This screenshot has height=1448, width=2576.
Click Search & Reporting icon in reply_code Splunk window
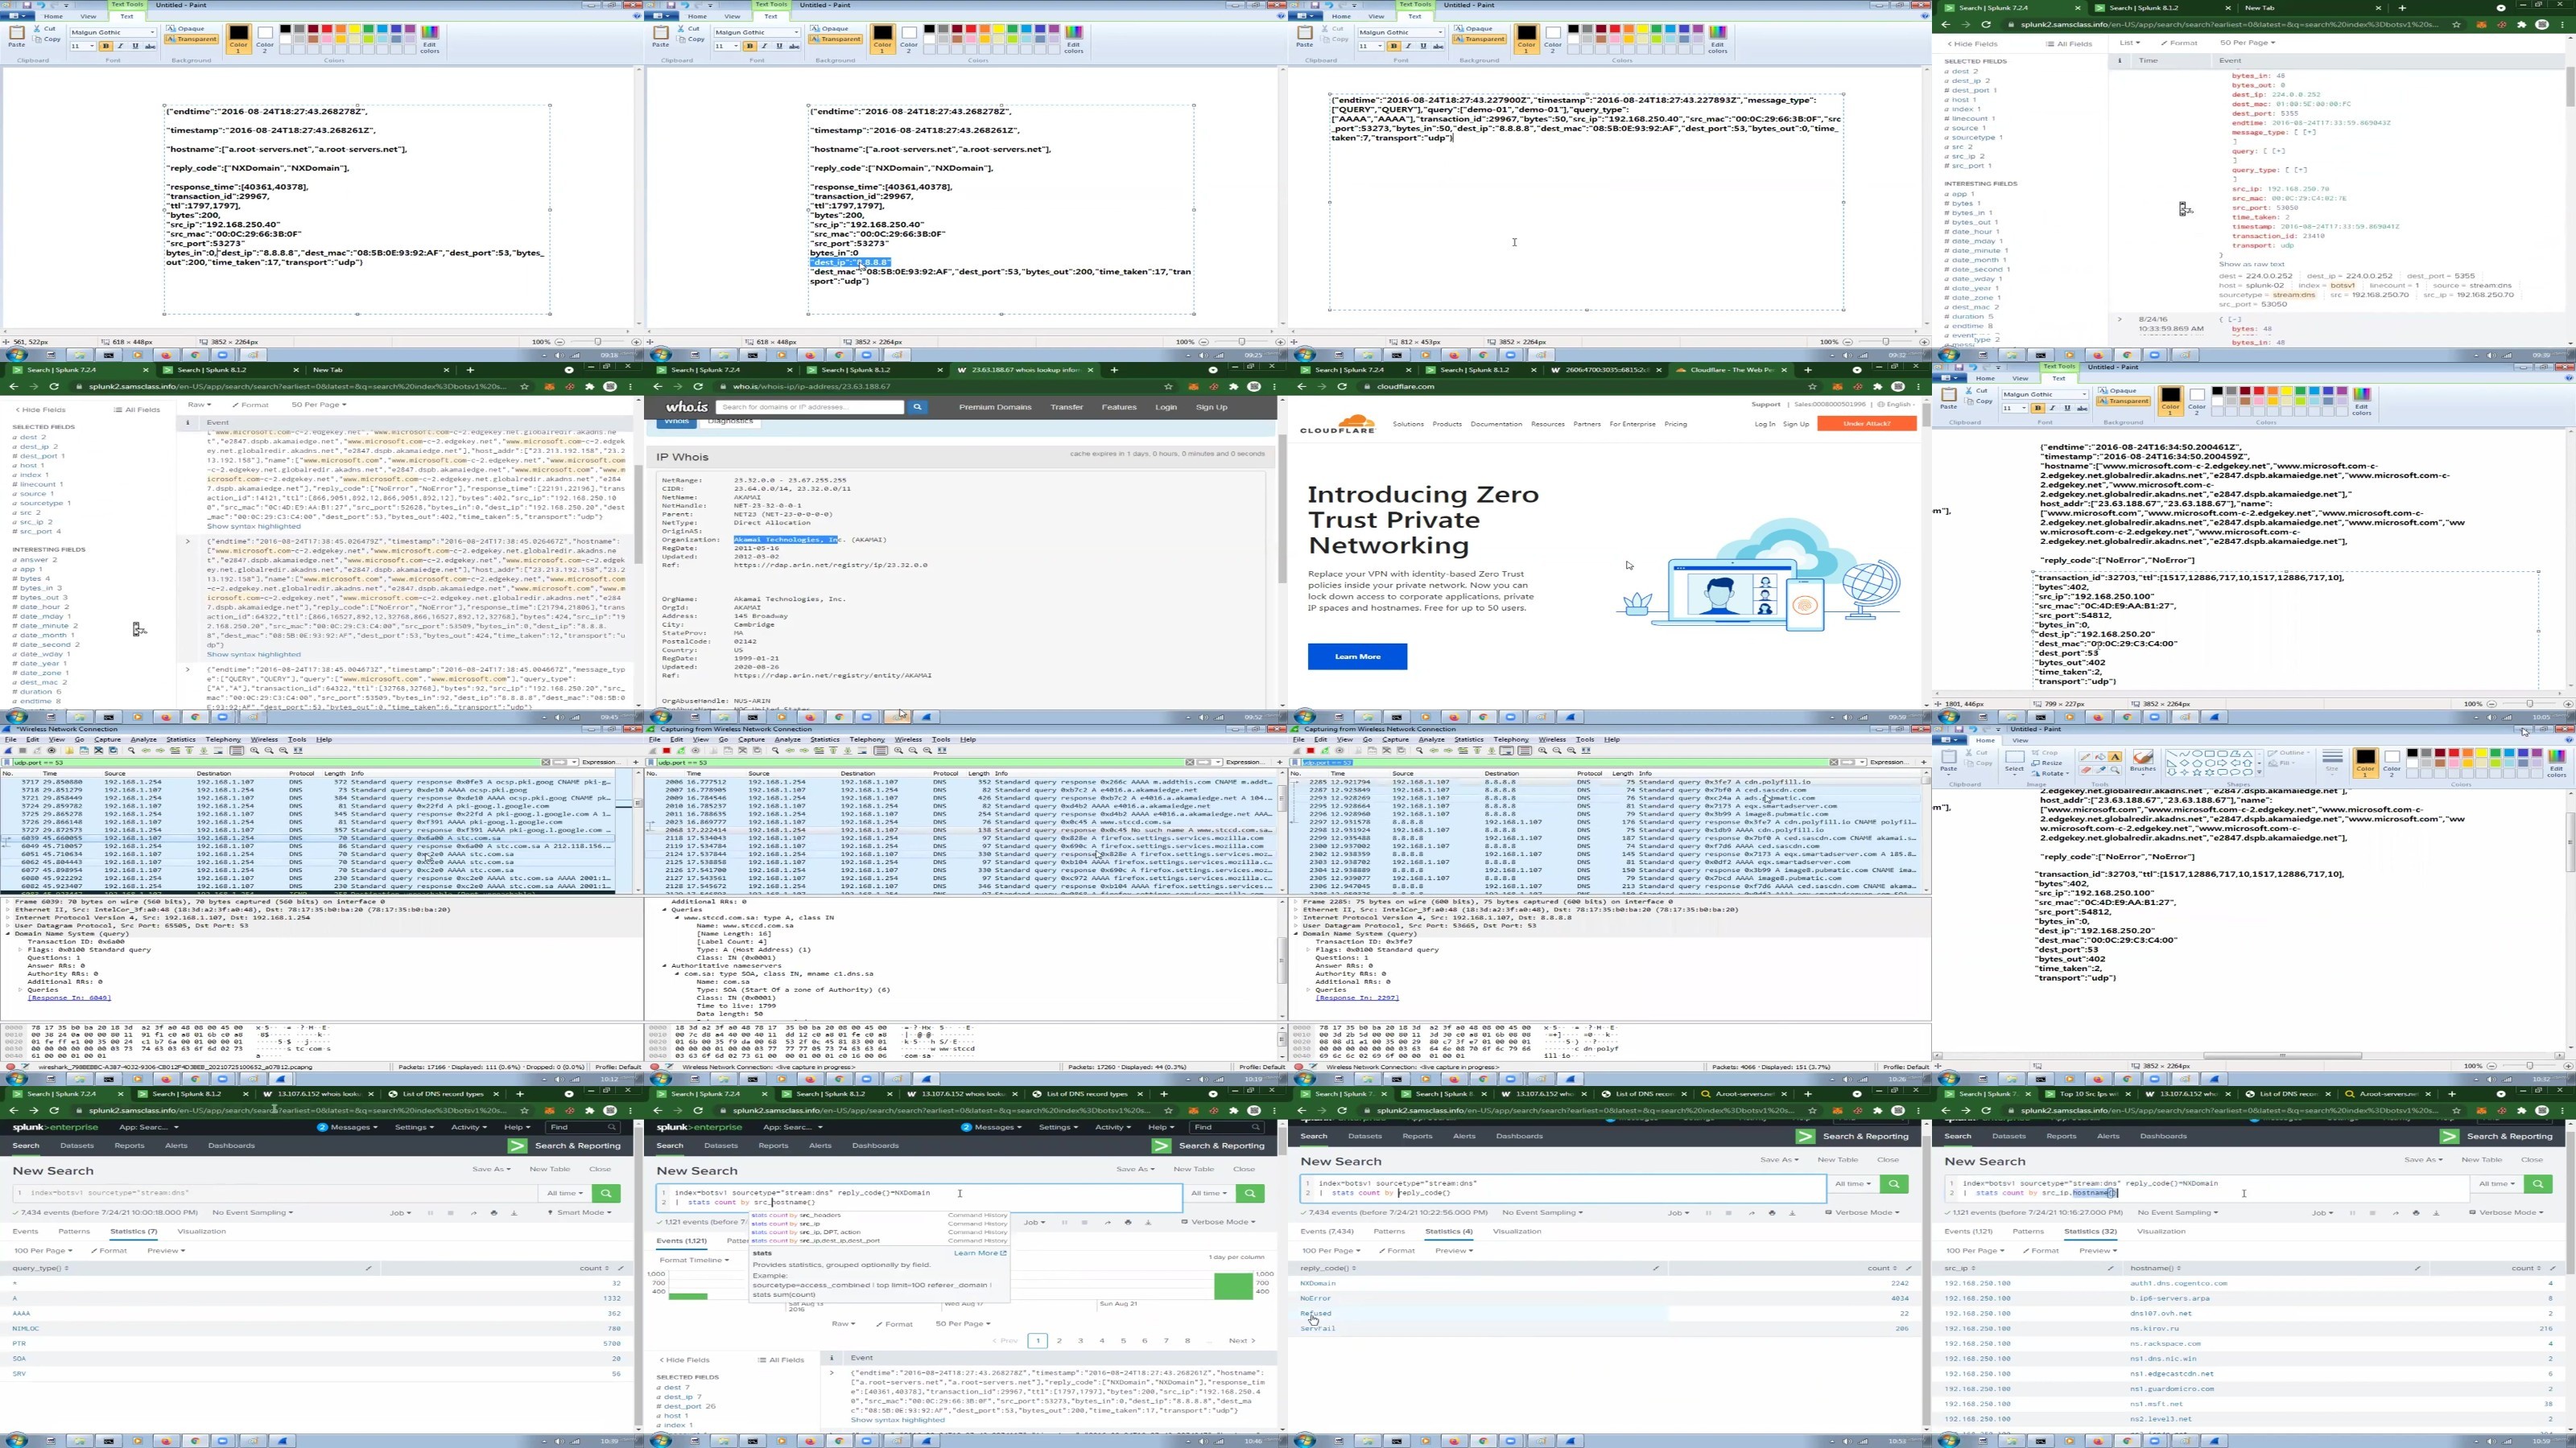(1804, 1136)
